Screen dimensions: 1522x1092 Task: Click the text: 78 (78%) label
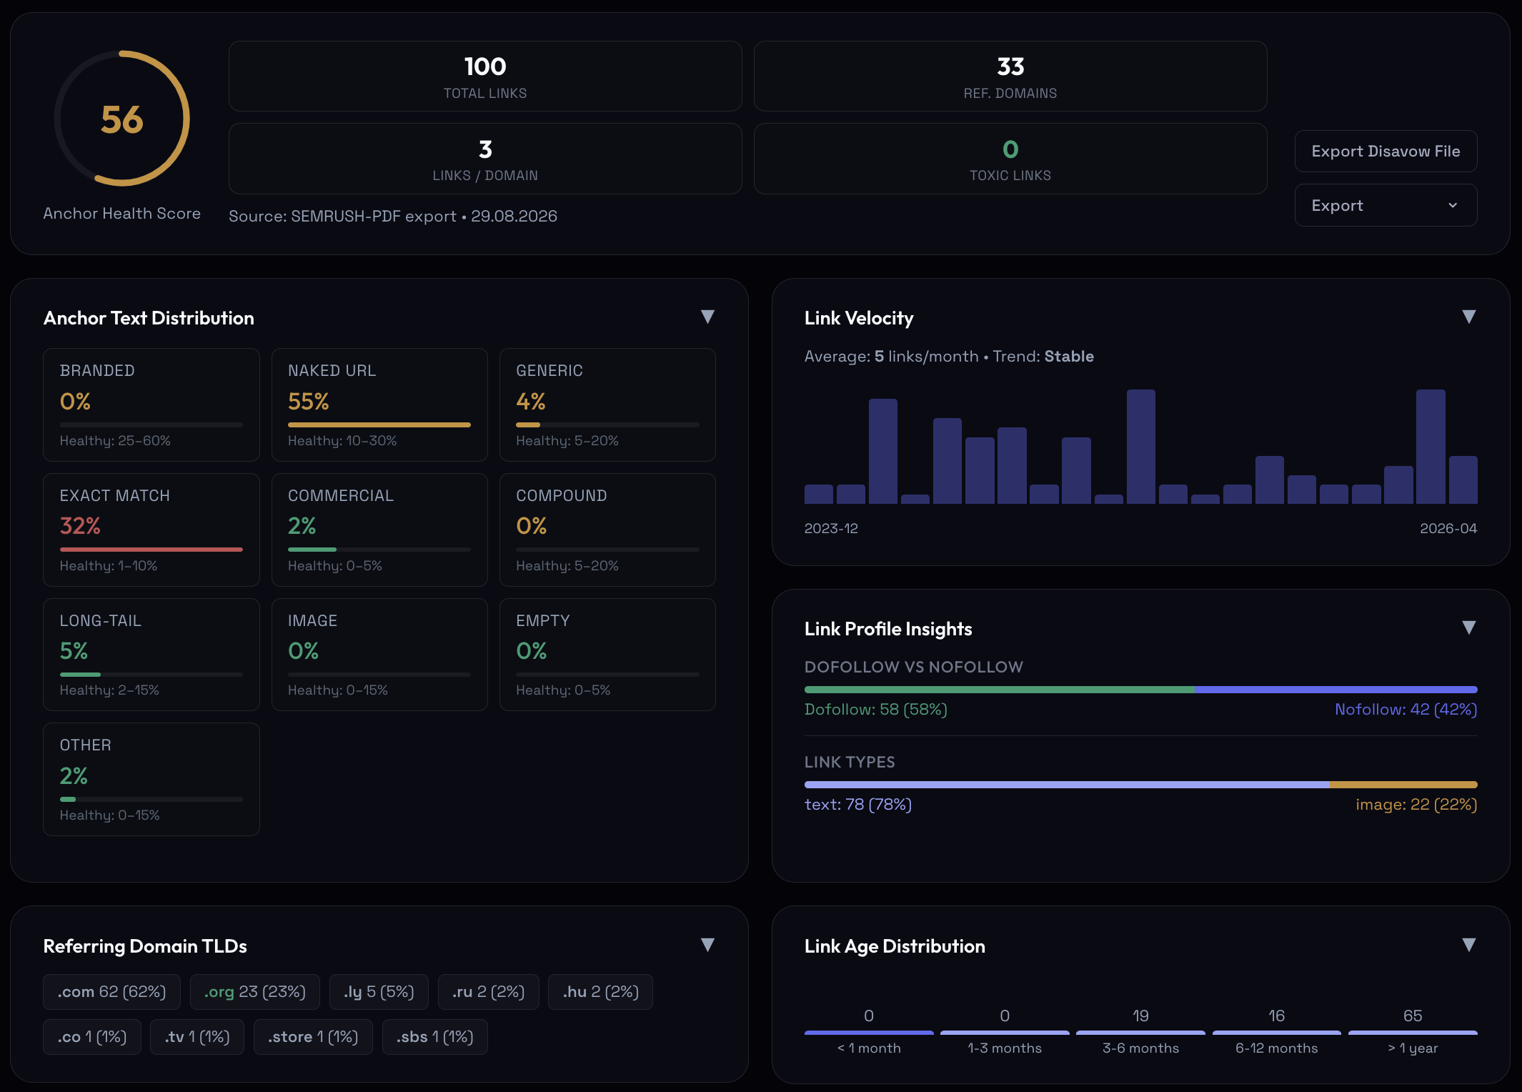858,804
